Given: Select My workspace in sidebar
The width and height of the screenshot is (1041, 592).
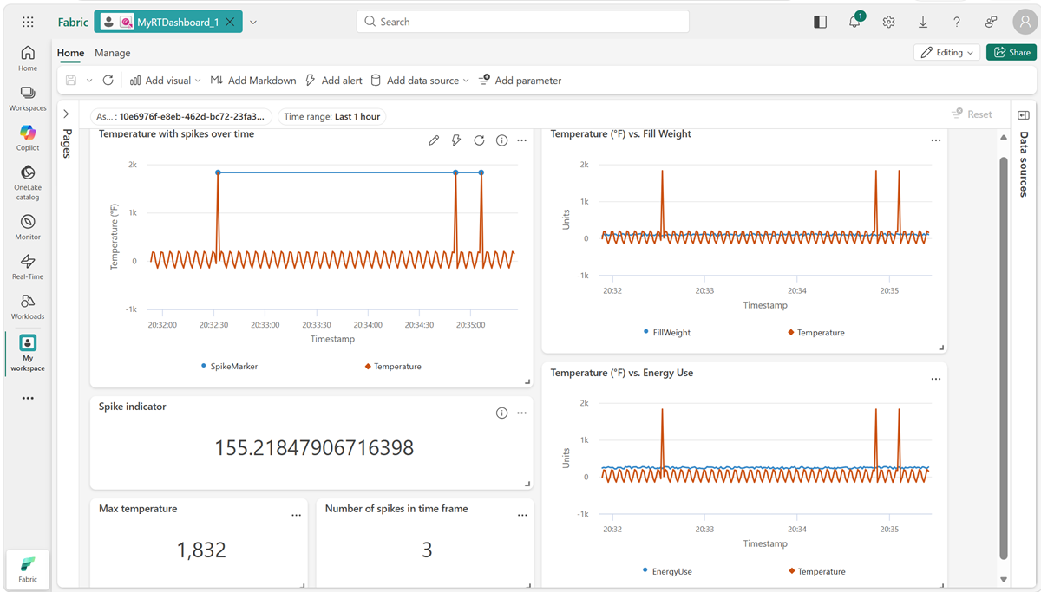Looking at the screenshot, I should tap(28, 354).
